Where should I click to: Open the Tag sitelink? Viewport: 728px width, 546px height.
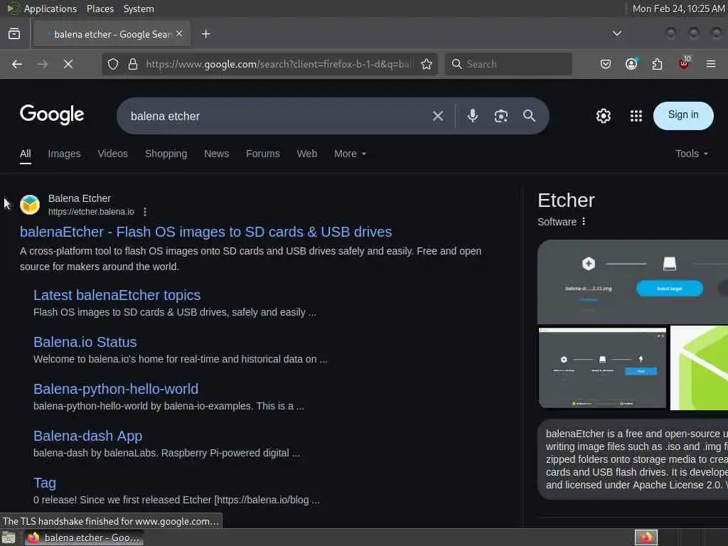[x=45, y=483]
